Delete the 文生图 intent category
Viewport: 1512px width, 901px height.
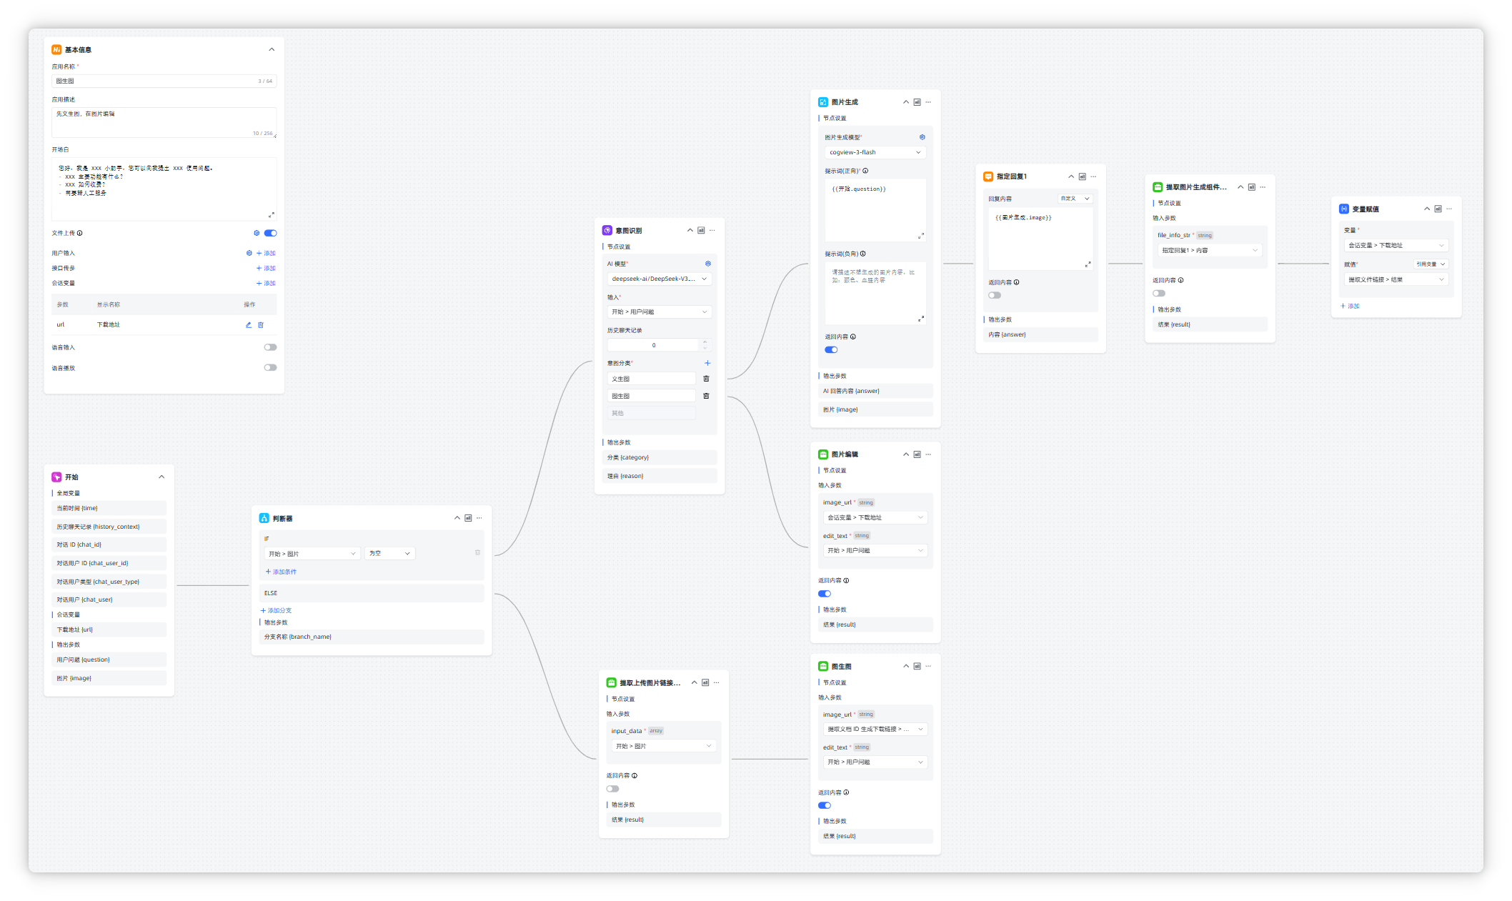(x=706, y=379)
